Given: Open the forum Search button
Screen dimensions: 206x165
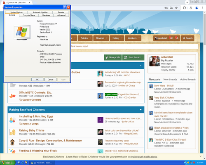Looking at the screenshot, I should coord(187,38).
